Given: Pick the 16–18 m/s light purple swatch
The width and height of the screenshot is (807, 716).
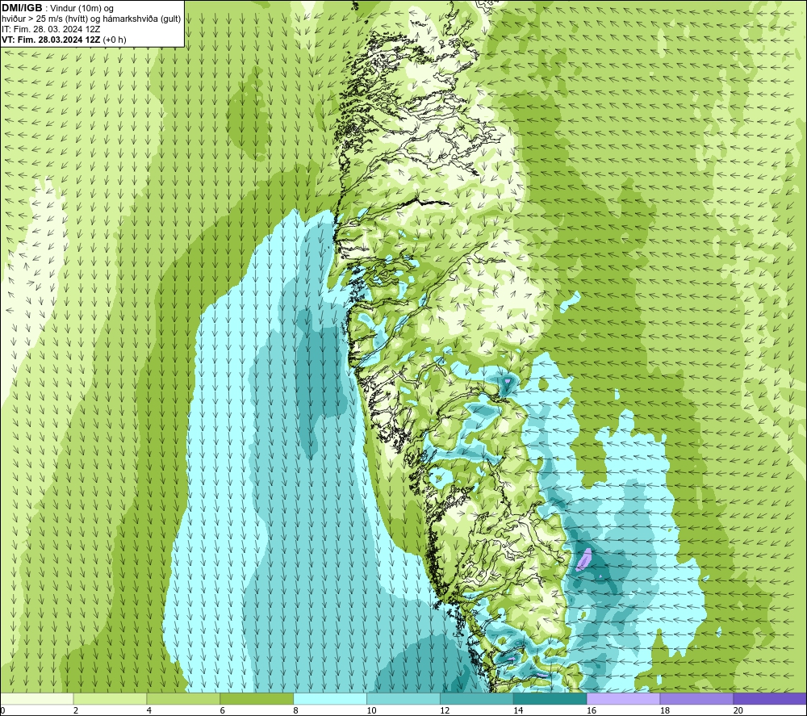Looking at the screenshot, I should pyautogui.click(x=623, y=698).
